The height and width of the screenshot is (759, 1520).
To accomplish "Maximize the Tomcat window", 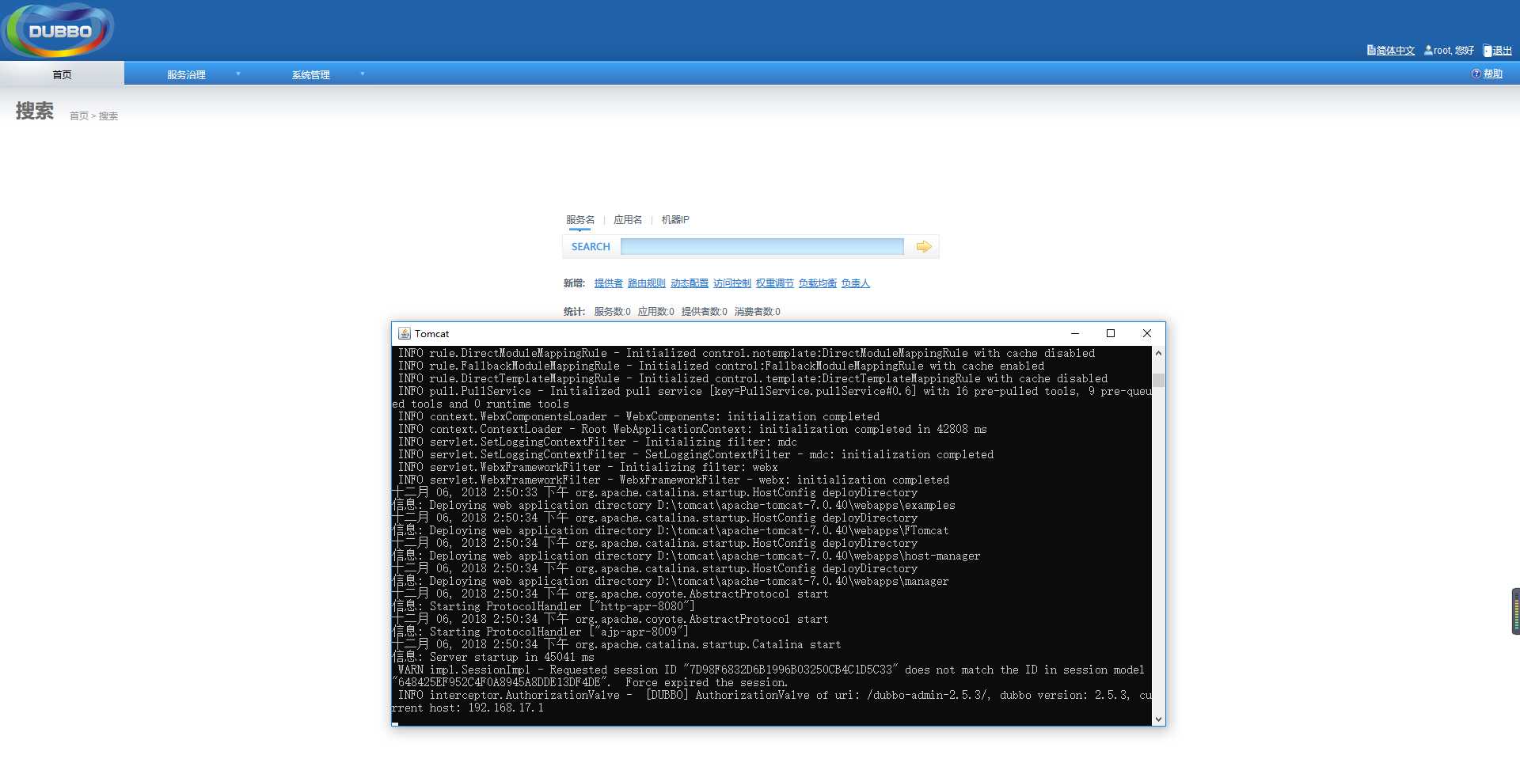I will (1110, 333).
